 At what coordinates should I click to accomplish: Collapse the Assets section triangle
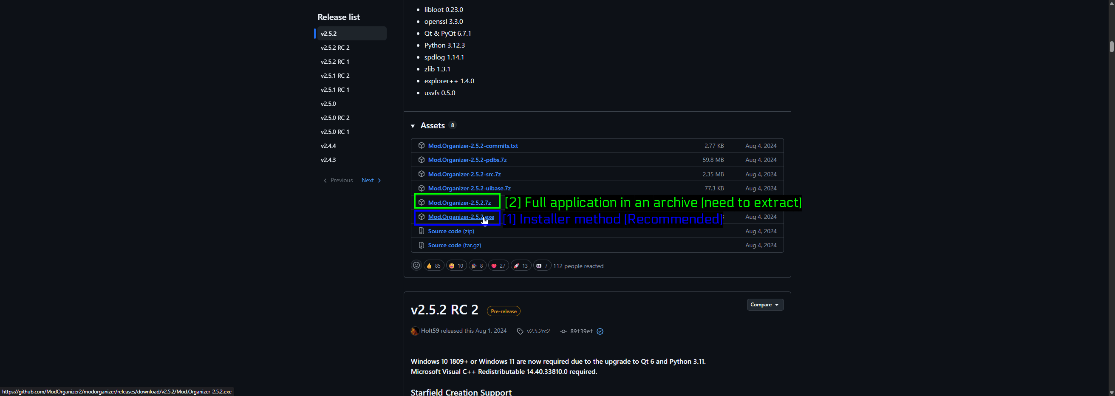(x=413, y=126)
